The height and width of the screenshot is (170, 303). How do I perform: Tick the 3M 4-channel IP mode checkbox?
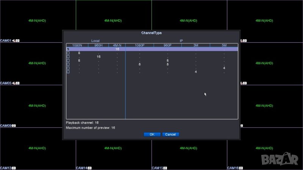click(x=68, y=72)
